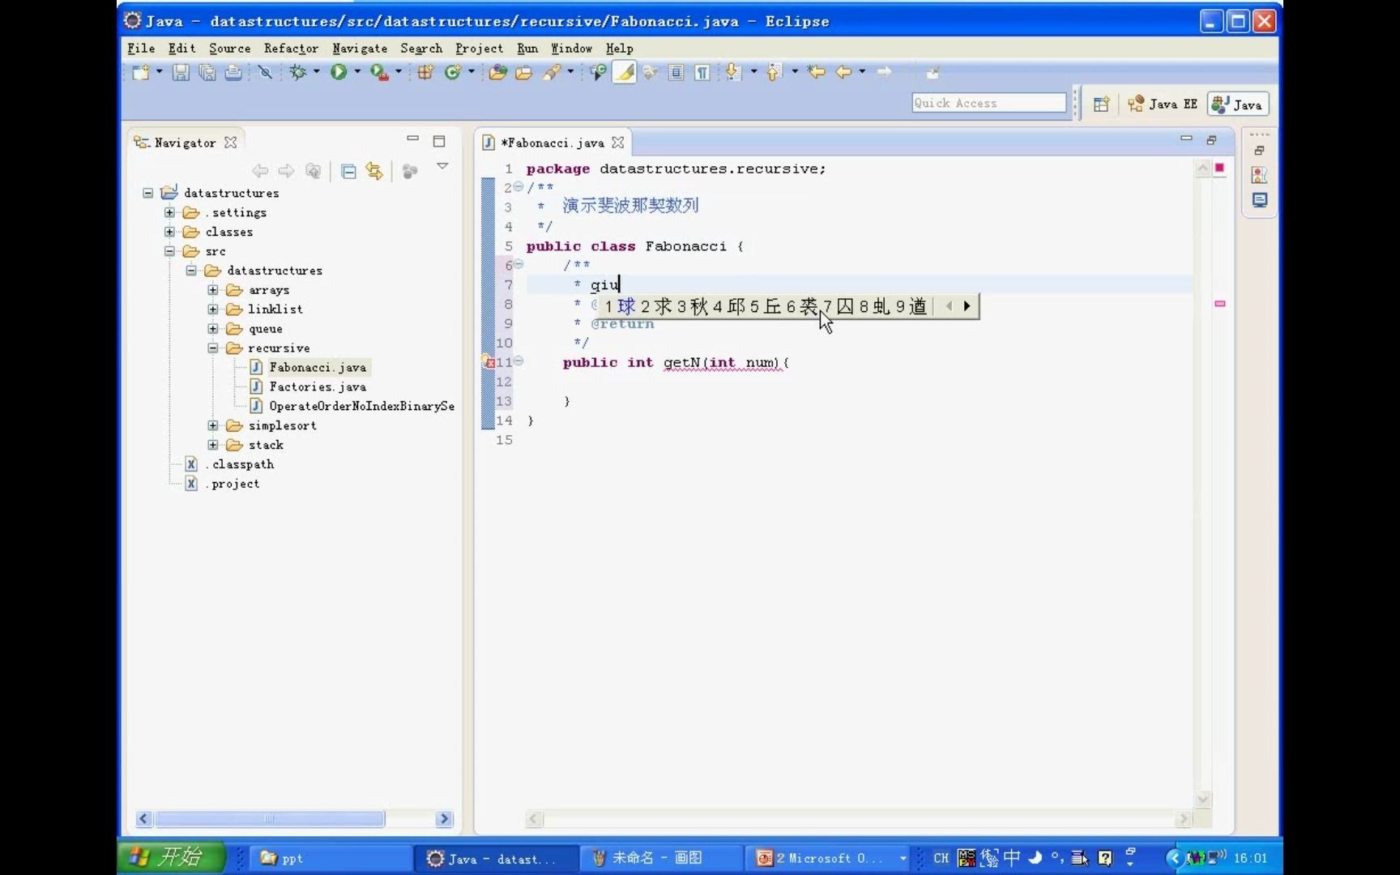Click the New file toolbar icon

click(140, 73)
